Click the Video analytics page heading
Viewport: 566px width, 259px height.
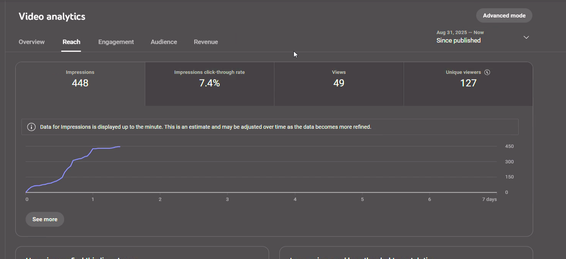[x=52, y=17]
